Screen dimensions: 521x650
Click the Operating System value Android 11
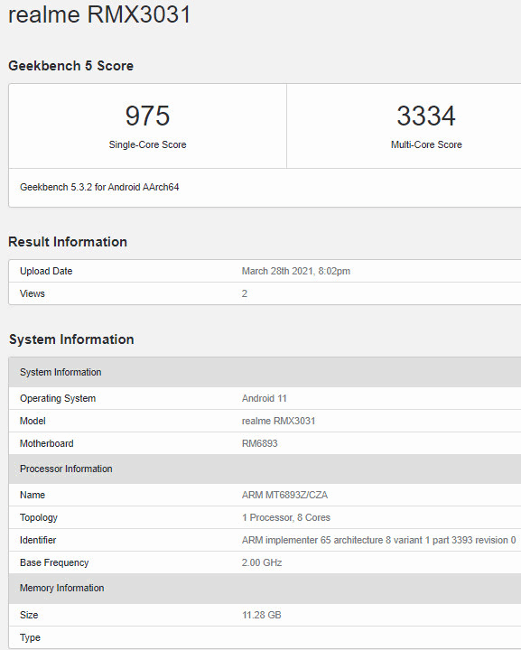[x=265, y=398]
